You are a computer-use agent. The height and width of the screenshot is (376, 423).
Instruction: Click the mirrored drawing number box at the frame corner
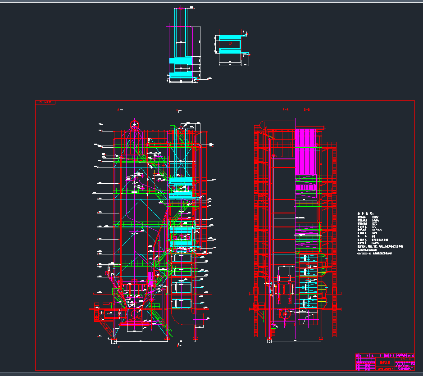45,103
